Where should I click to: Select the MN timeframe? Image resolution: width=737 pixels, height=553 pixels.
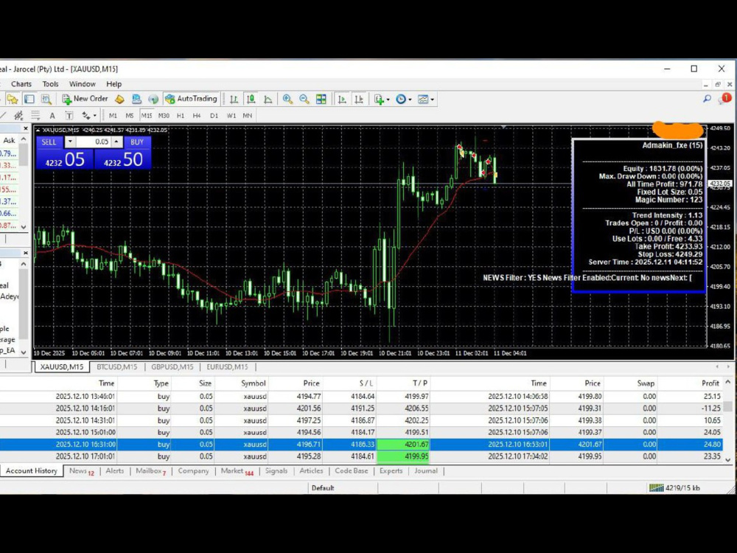247,116
